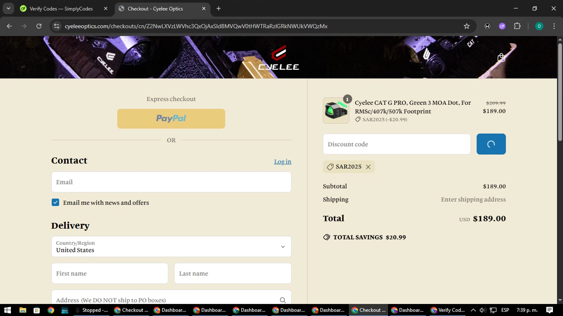Click the page vertical scrollbar
563x316 pixels.
(x=560, y=92)
